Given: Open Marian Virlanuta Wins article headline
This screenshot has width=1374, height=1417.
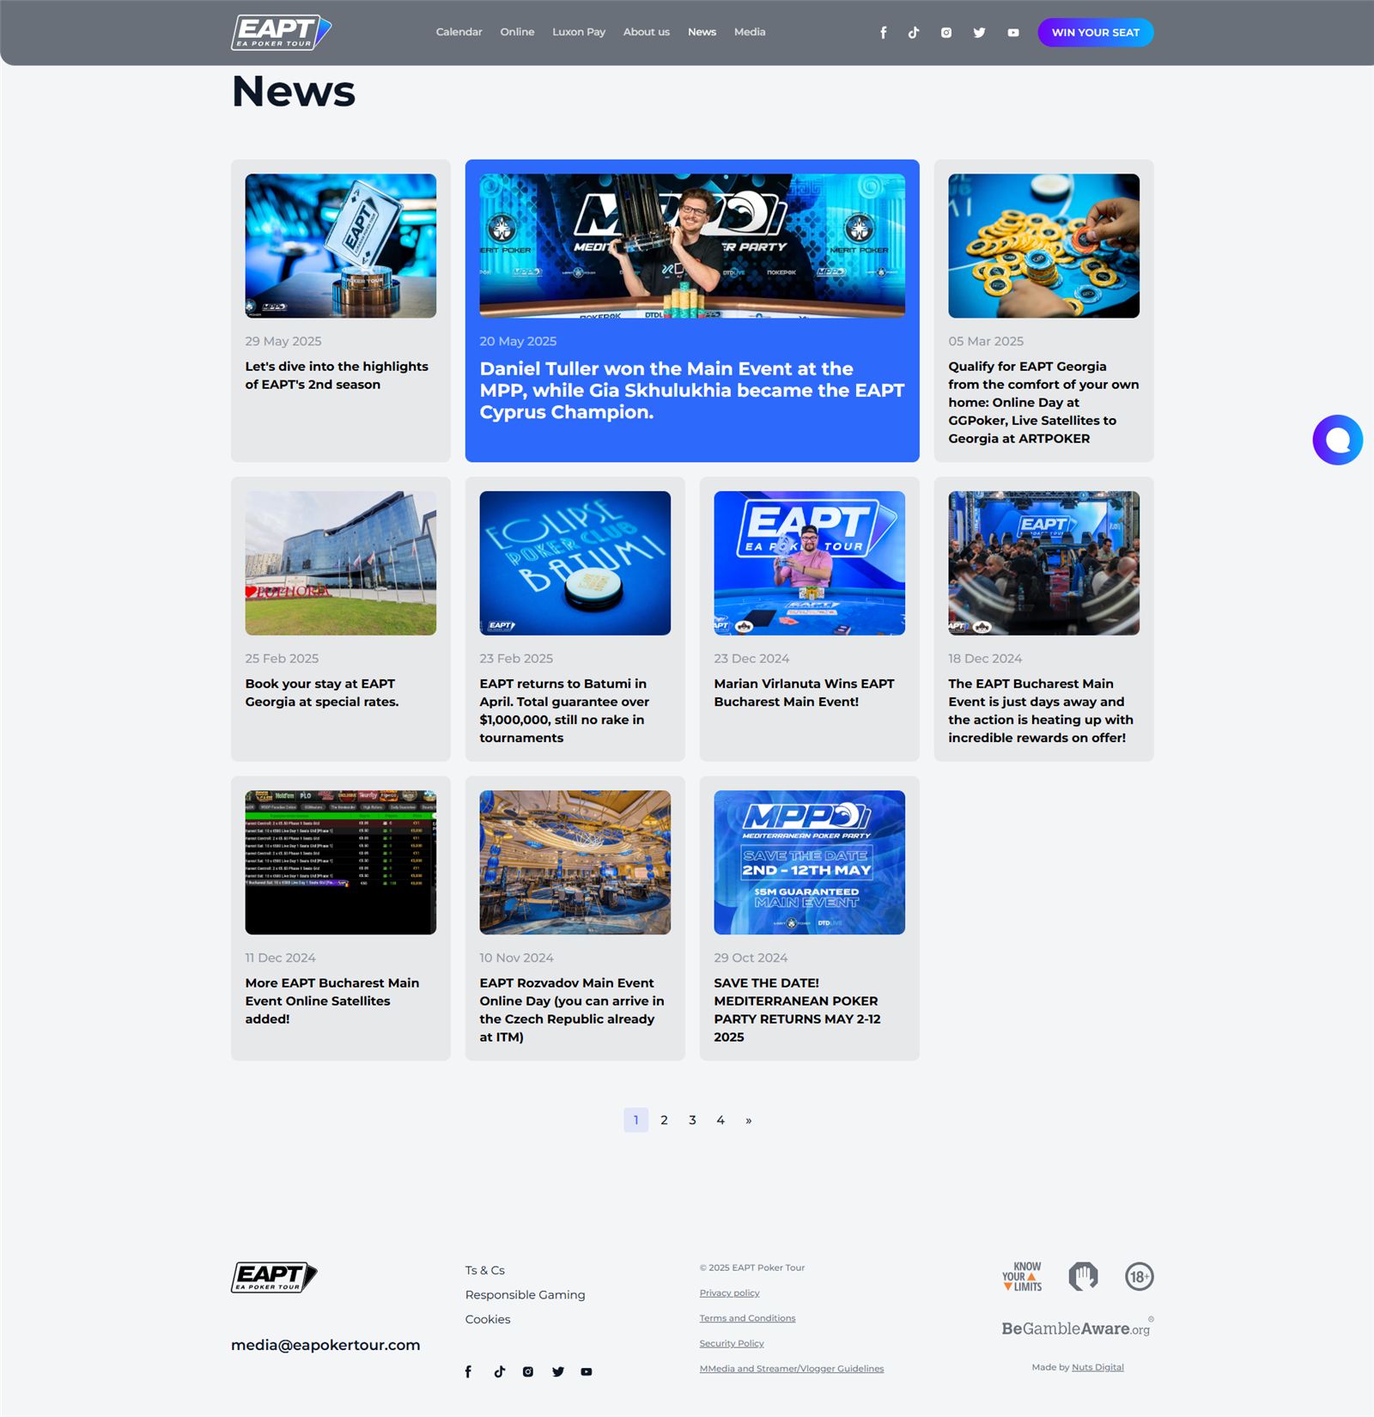Looking at the screenshot, I should pos(804,692).
